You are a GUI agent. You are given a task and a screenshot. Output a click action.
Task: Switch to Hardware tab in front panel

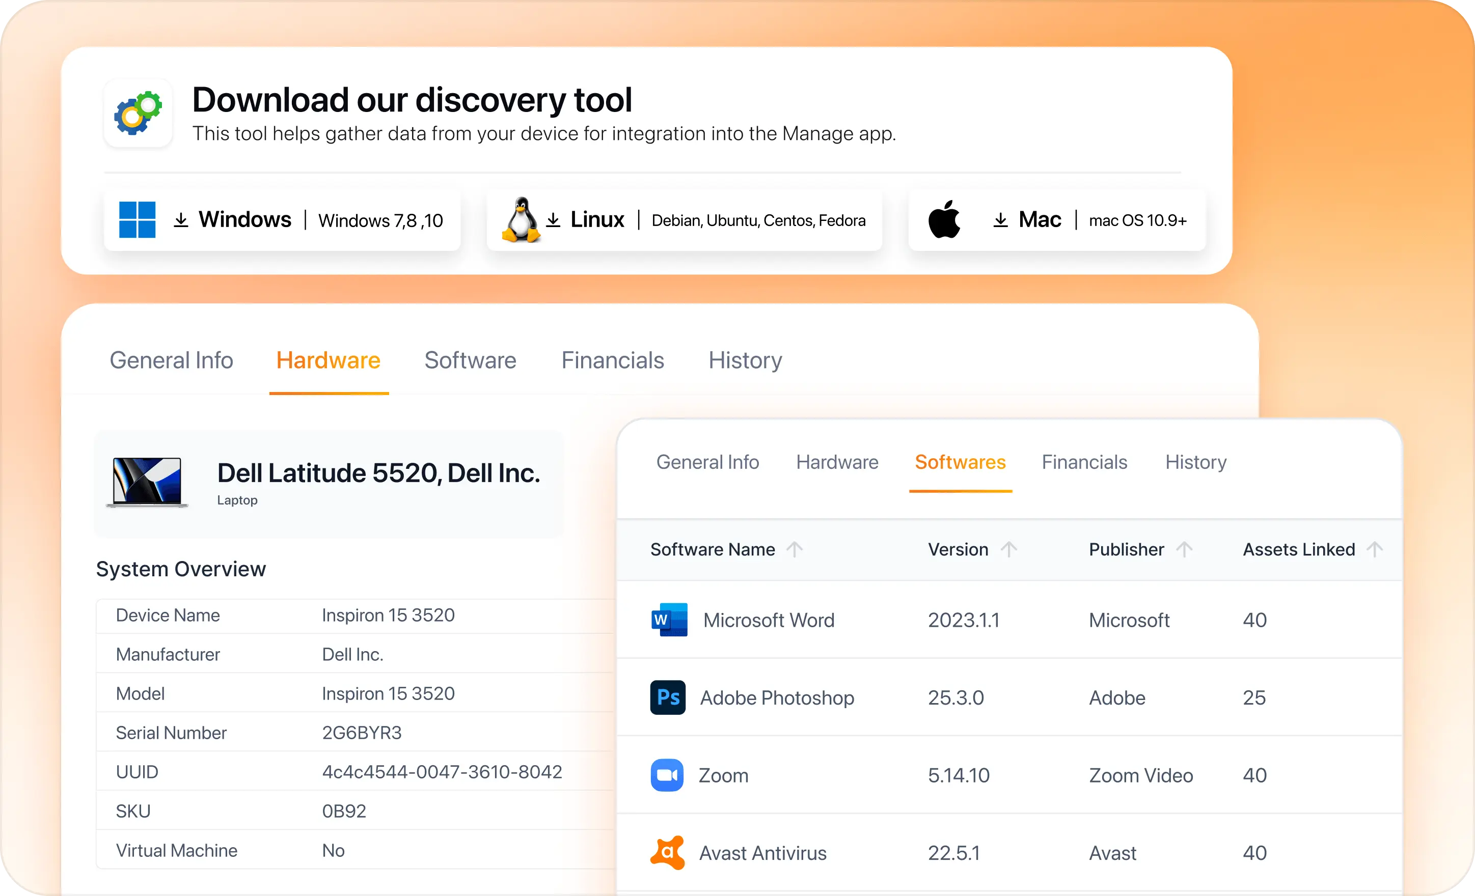click(837, 462)
